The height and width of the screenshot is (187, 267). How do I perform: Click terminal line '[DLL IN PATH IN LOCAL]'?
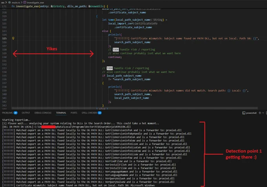tap(66, 127)
